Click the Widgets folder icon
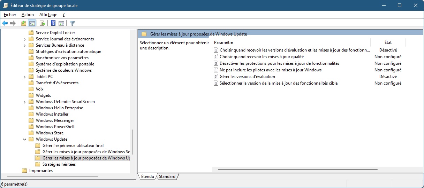 (x=31, y=95)
